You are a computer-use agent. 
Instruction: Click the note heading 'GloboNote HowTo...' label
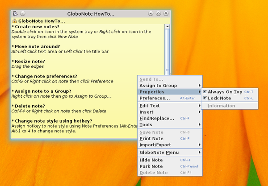click(42, 21)
